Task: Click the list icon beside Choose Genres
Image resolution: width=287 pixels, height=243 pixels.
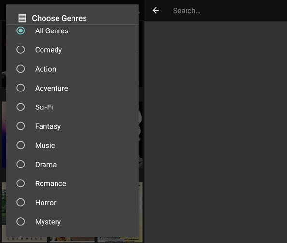Action: coord(22,18)
